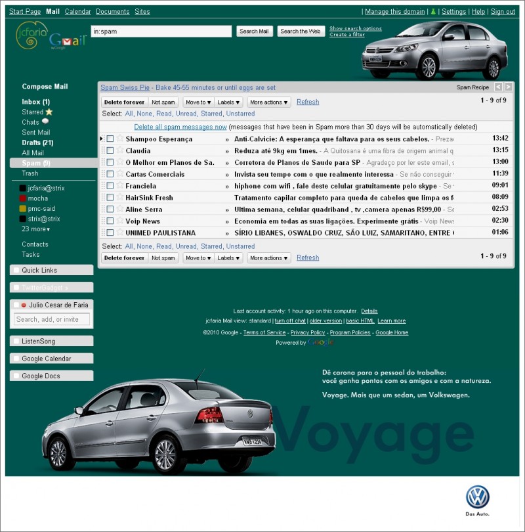525x532 pixels.
Task: Star the Voip News message
Action: point(120,220)
